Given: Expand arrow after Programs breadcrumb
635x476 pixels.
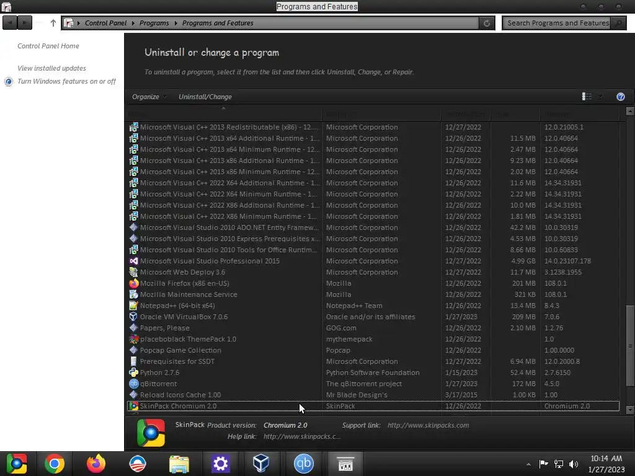Looking at the screenshot, I should click(175, 23).
